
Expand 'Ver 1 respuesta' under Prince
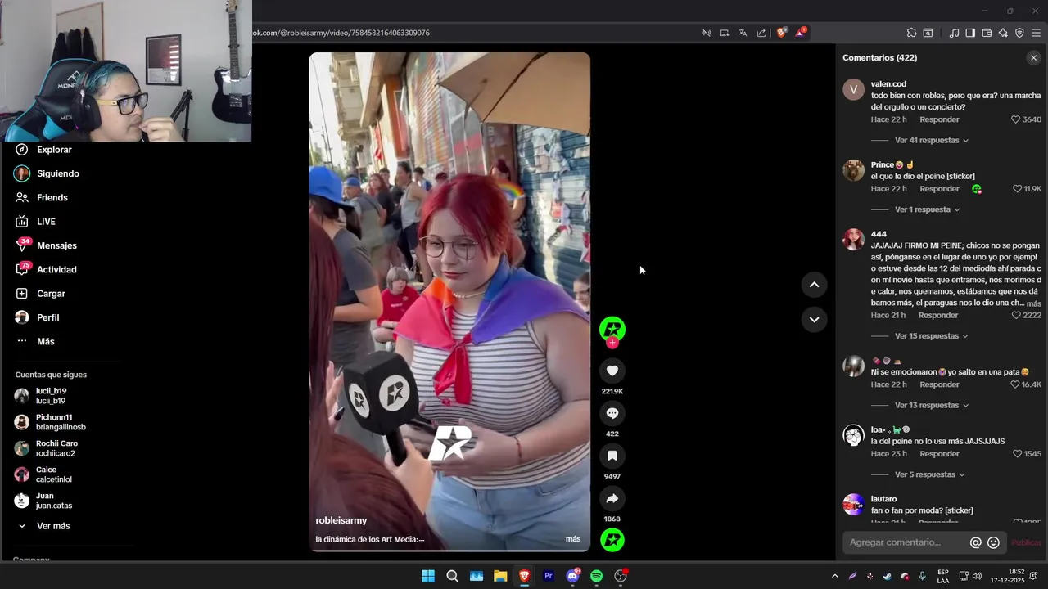(928, 209)
